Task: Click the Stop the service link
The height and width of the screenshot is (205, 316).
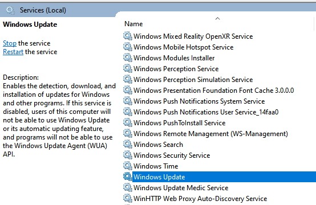Action: (10, 43)
